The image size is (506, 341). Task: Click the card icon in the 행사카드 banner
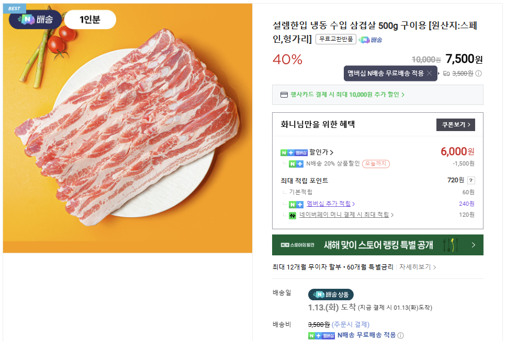pos(283,95)
